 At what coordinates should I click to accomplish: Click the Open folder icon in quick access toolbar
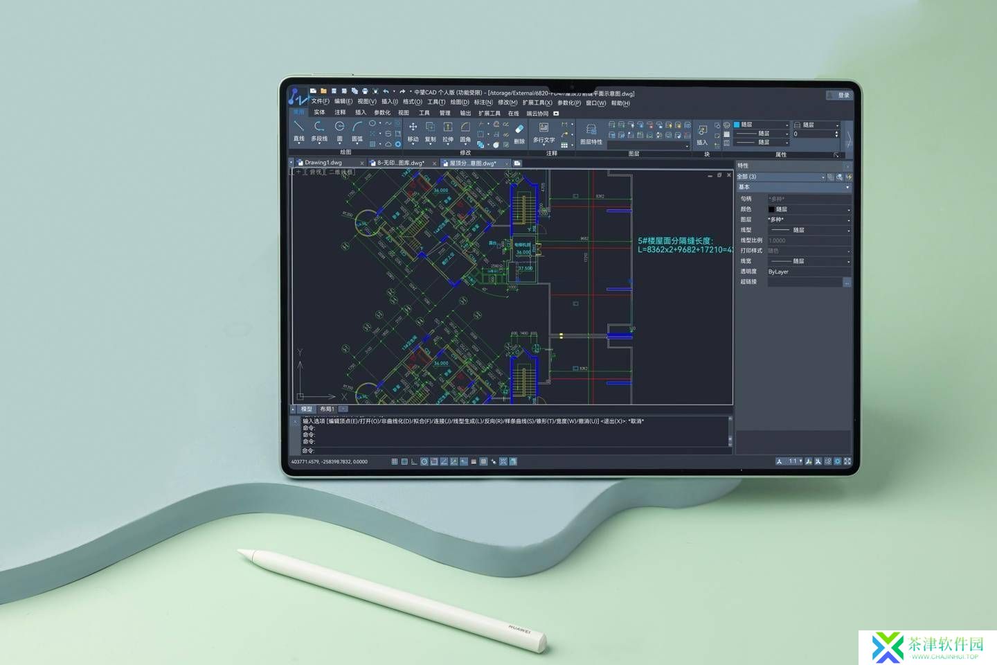point(323,91)
